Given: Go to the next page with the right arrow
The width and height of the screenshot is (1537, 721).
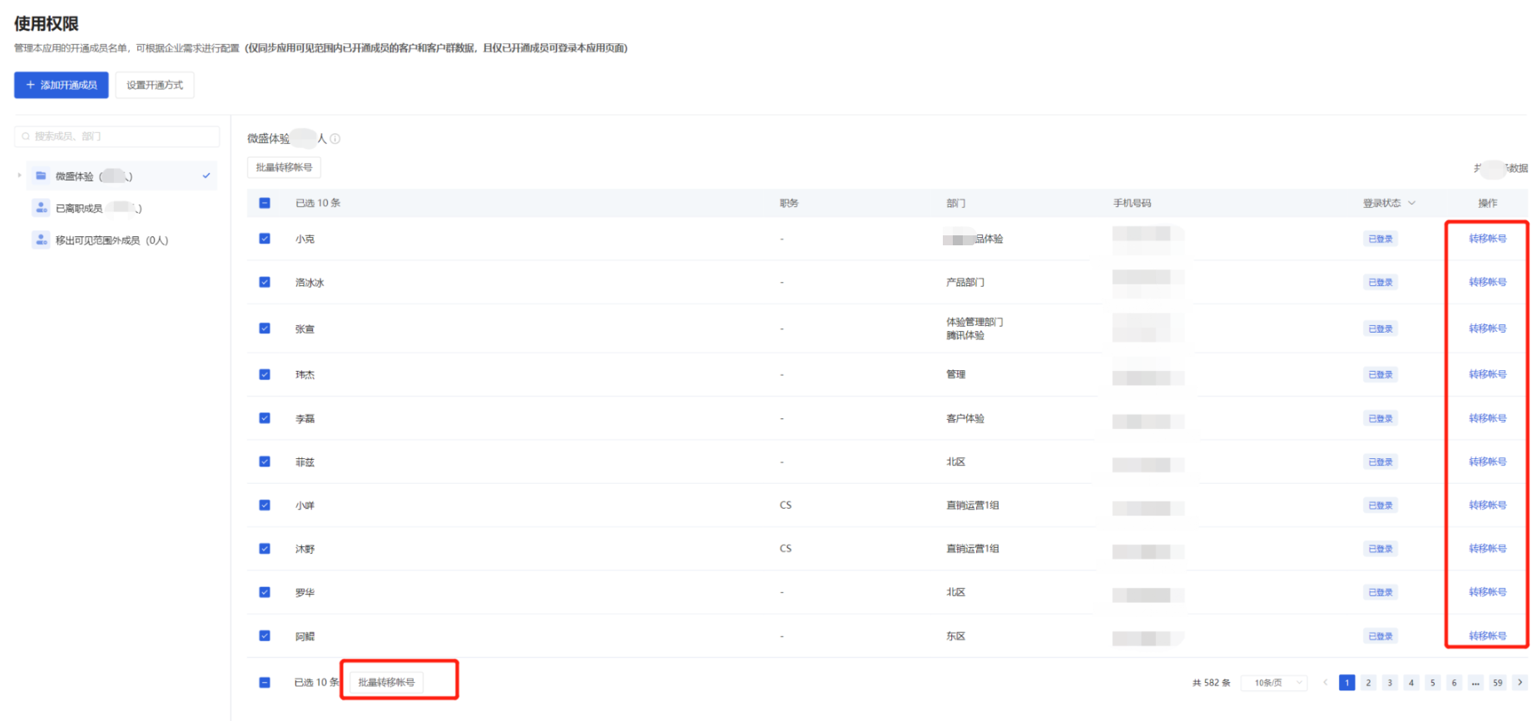Looking at the screenshot, I should click(x=1520, y=682).
